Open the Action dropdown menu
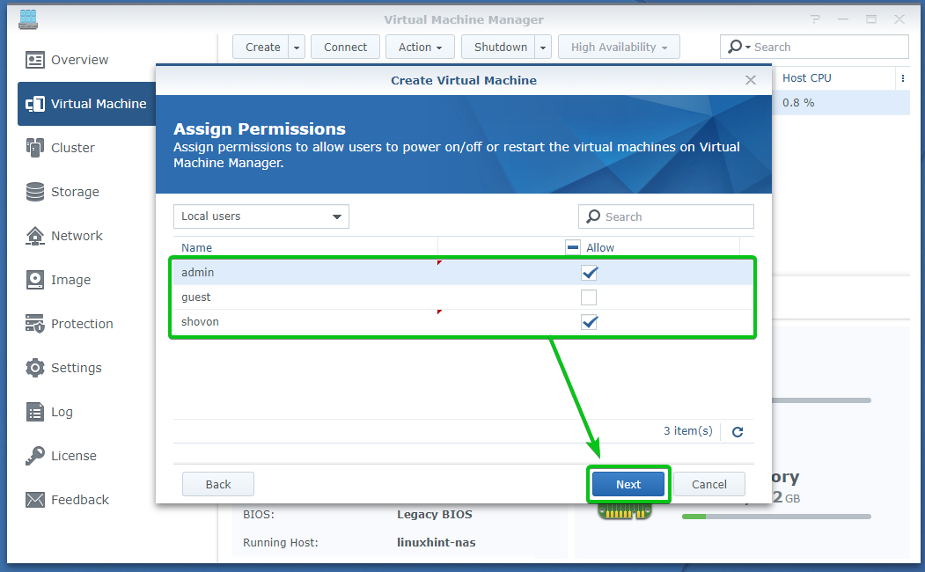This screenshot has width=925, height=572. 420,48
